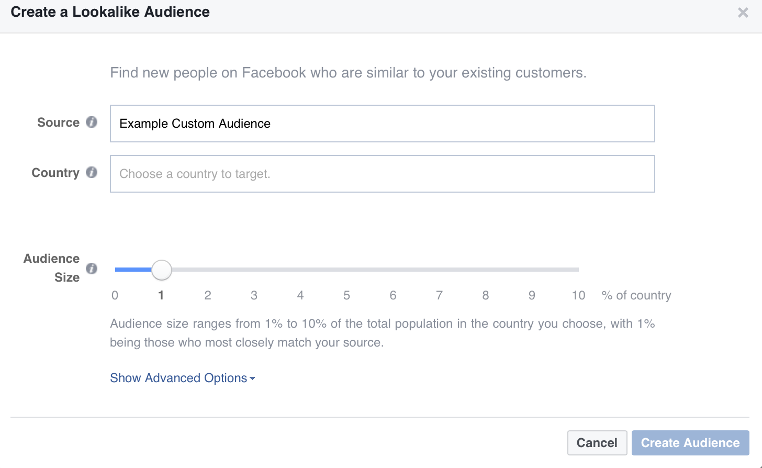Close the Lookalike Audience dialog
762x468 pixels.
(743, 13)
